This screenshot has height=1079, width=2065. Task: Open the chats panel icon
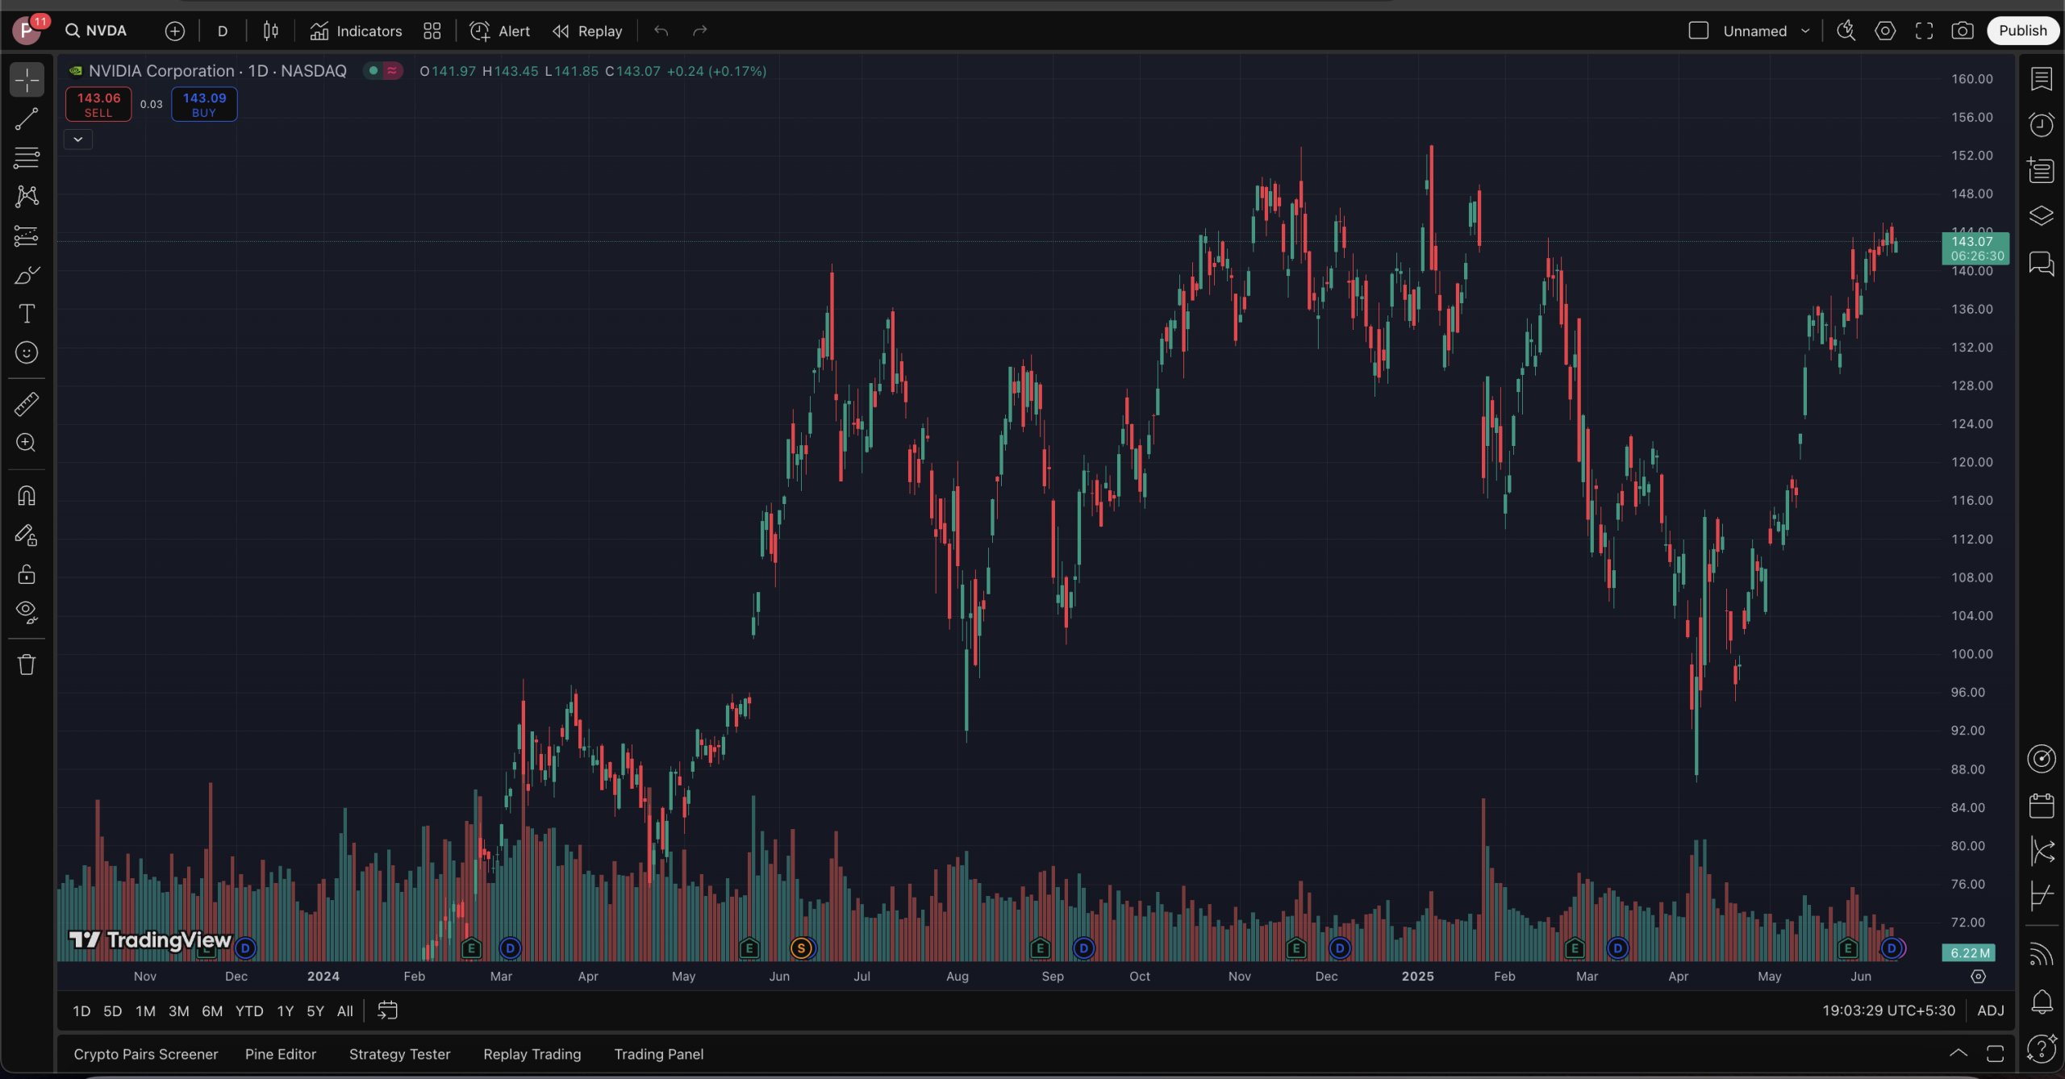(x=2042, y=263)
